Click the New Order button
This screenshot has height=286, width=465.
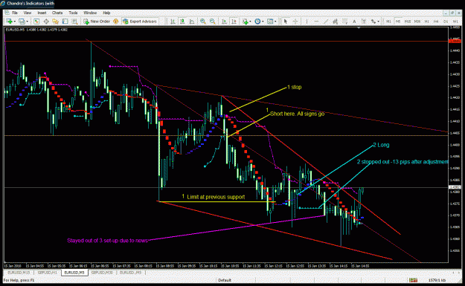(x=97, y=22)
